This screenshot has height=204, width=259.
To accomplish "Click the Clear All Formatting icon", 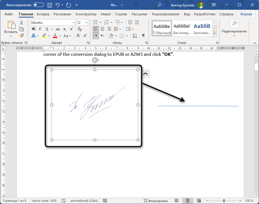I will 80,29.
